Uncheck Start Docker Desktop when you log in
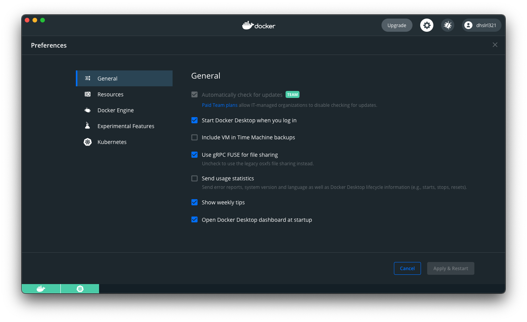Screen dimensions: 527x322 pyautogui.click(x=195, y=120)
